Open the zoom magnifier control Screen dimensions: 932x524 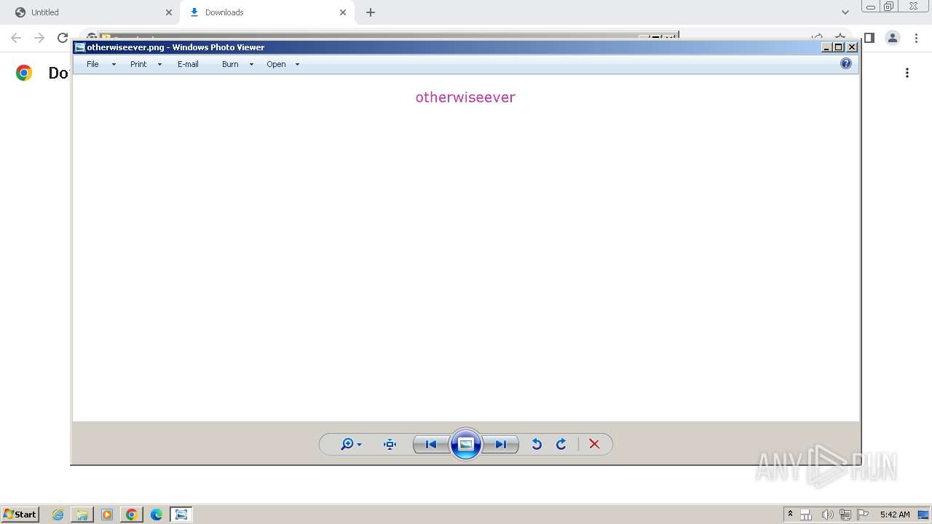pyautogui.click(x=351, y=444)
